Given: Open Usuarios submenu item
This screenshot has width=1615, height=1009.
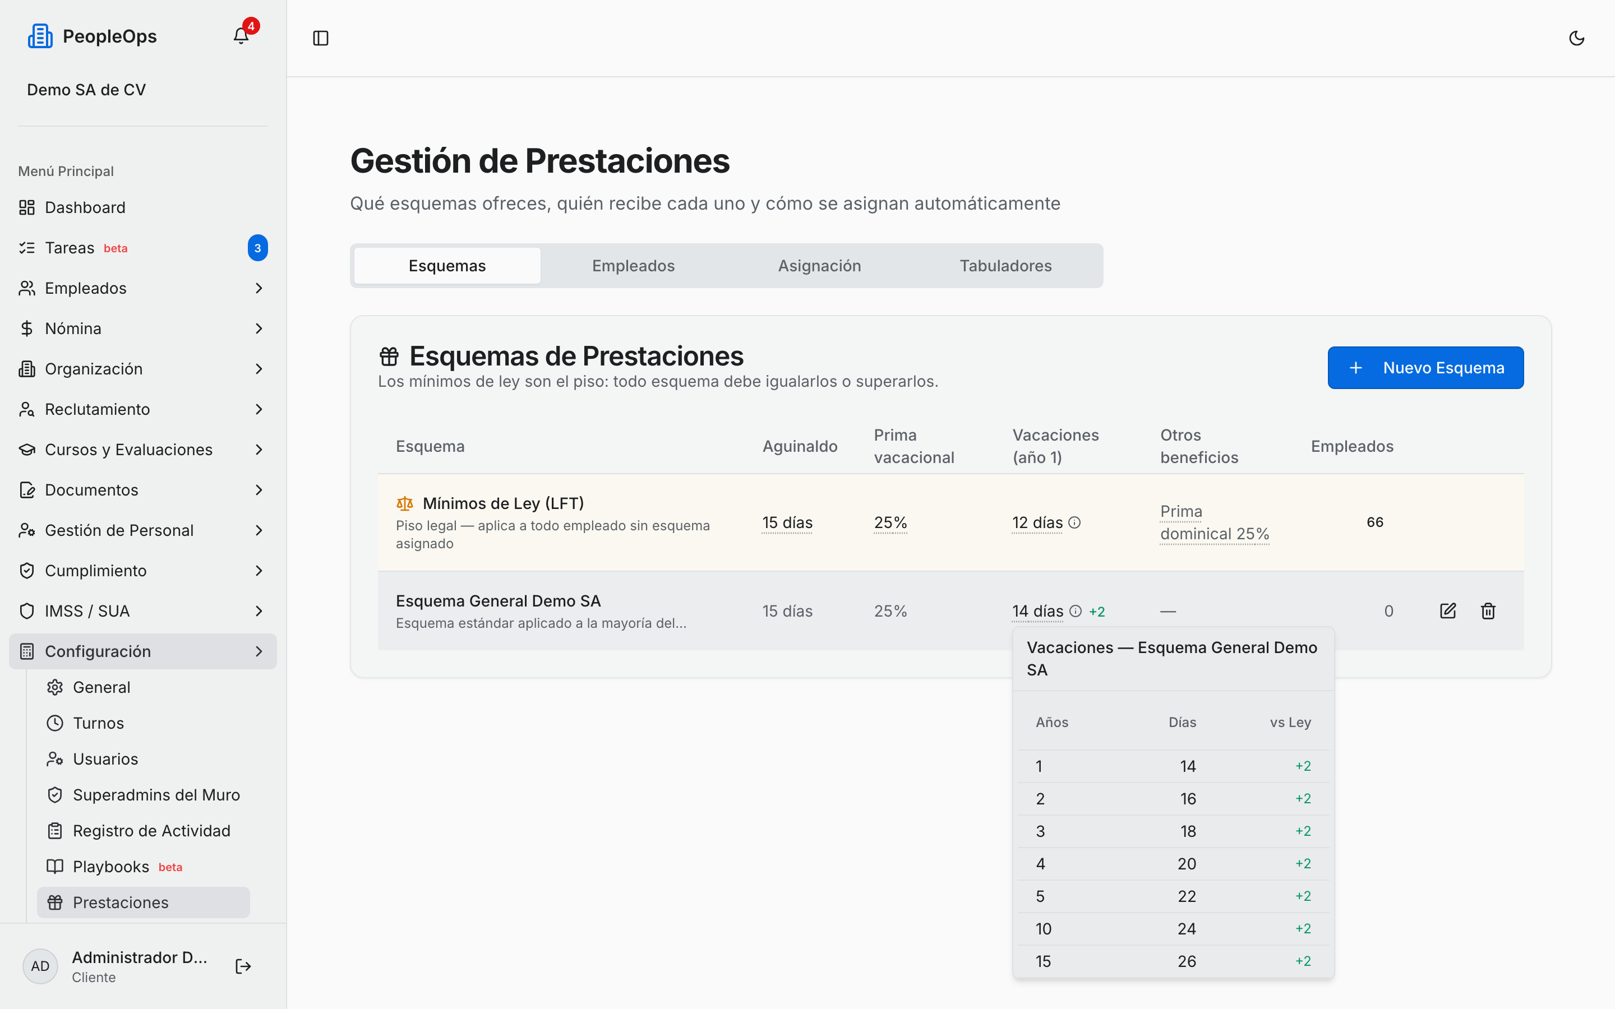Looking at the screenshot, I should coord(143,760).
